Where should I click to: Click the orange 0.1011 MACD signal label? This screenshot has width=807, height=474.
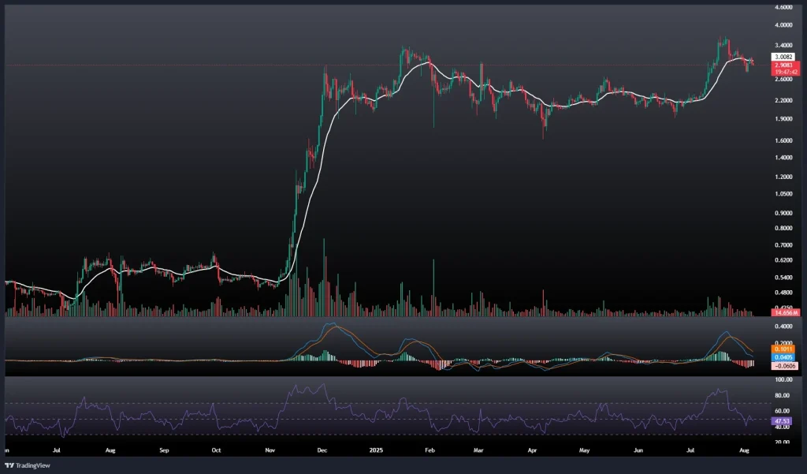point(784,349)
